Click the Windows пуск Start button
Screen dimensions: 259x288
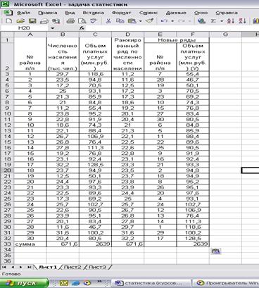coord(25,283)
